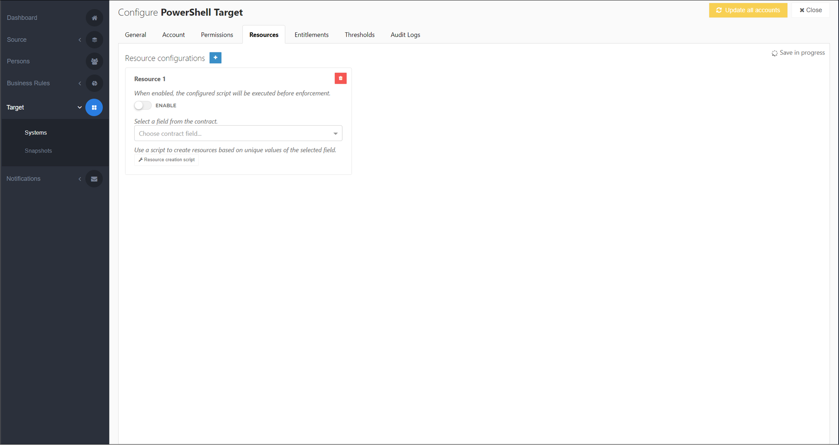Image resolution: width=839 pixels, height=445 pixels.
Task: Click the Dashboard home icon
Action: tap(94, 18)
